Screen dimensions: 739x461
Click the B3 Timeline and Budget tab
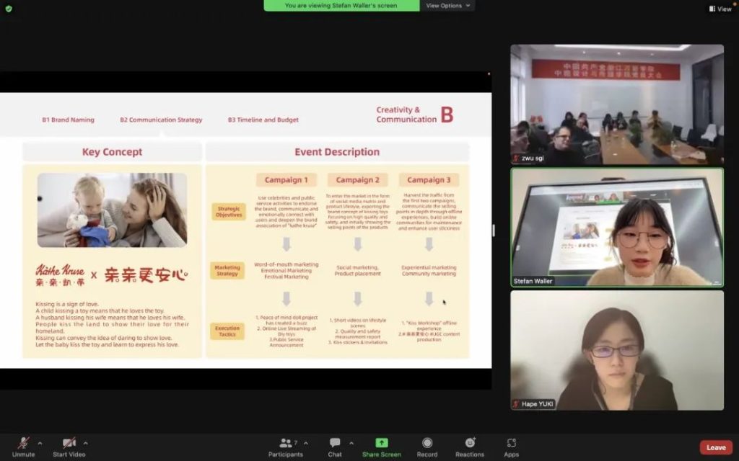(x=263, y=120)
